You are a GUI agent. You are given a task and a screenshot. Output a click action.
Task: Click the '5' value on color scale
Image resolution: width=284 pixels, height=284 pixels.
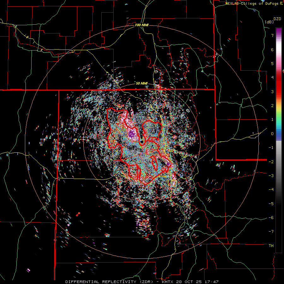[272, 63]
